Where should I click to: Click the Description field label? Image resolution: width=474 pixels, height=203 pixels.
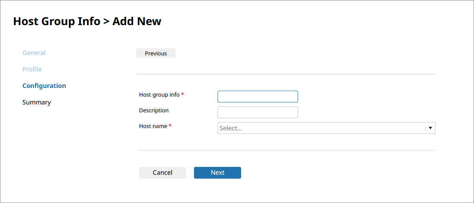(x=154, y=110)
